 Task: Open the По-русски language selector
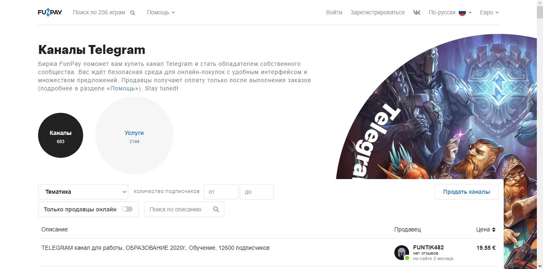tap(450, 12)
